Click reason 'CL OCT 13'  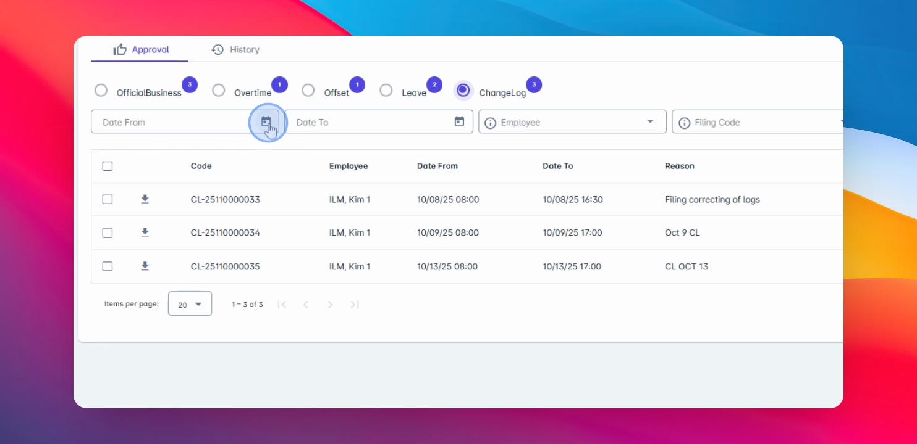tap(687, 266)
